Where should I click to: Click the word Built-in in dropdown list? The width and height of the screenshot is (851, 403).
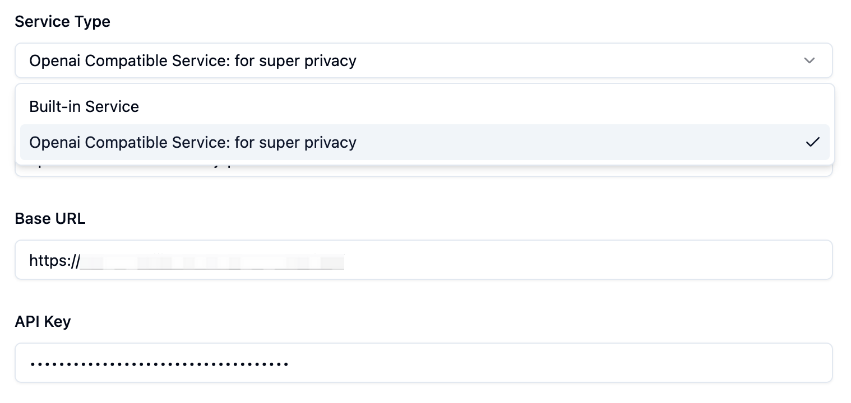coord(53,106)
